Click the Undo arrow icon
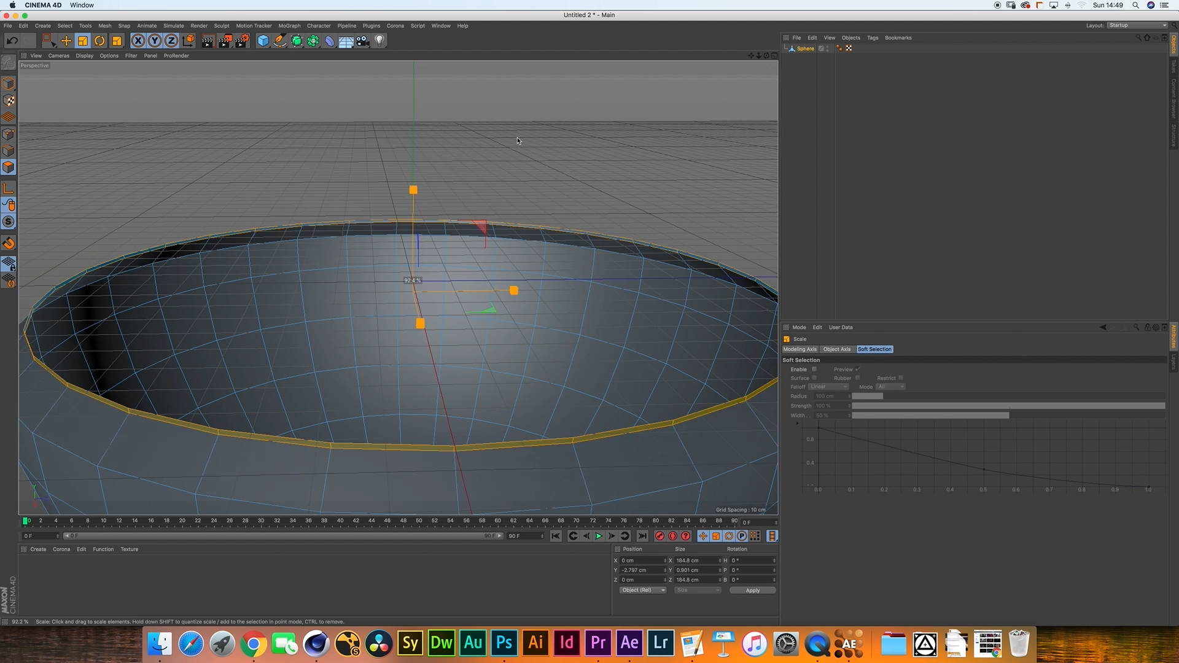 12,41
